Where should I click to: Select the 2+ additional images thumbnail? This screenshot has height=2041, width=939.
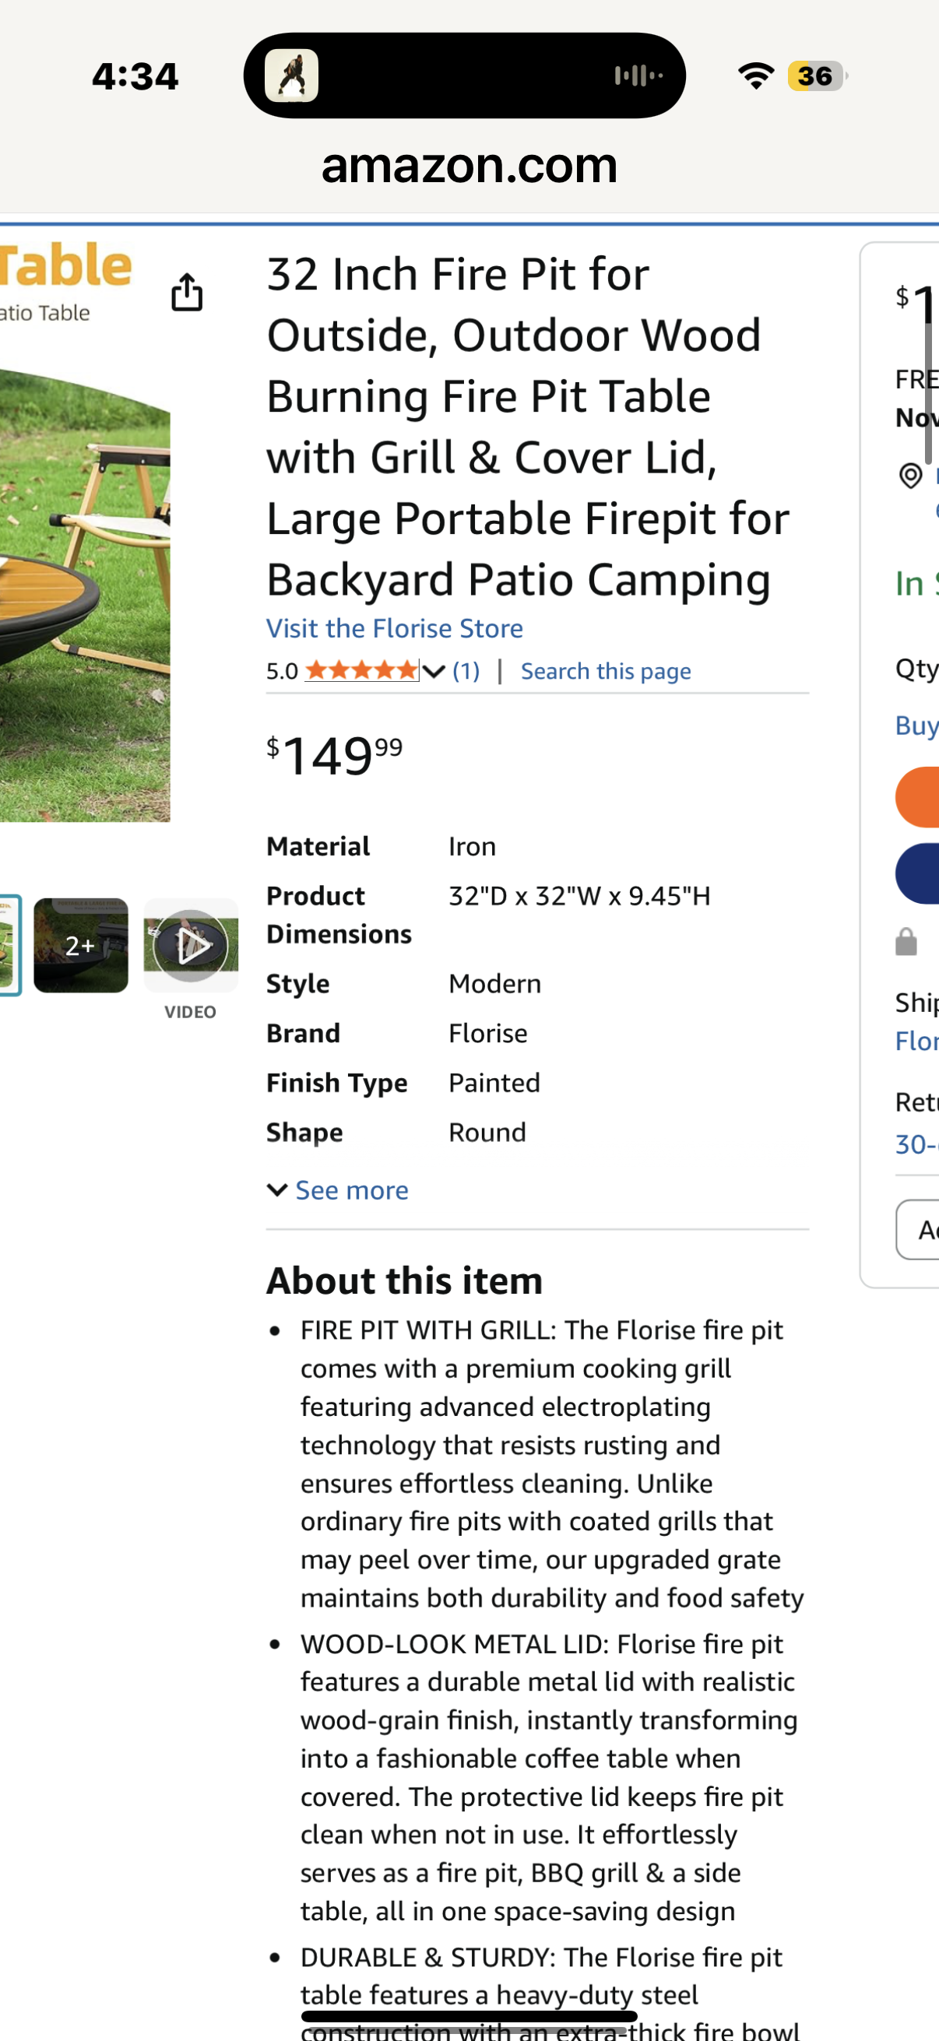[80, 944]
